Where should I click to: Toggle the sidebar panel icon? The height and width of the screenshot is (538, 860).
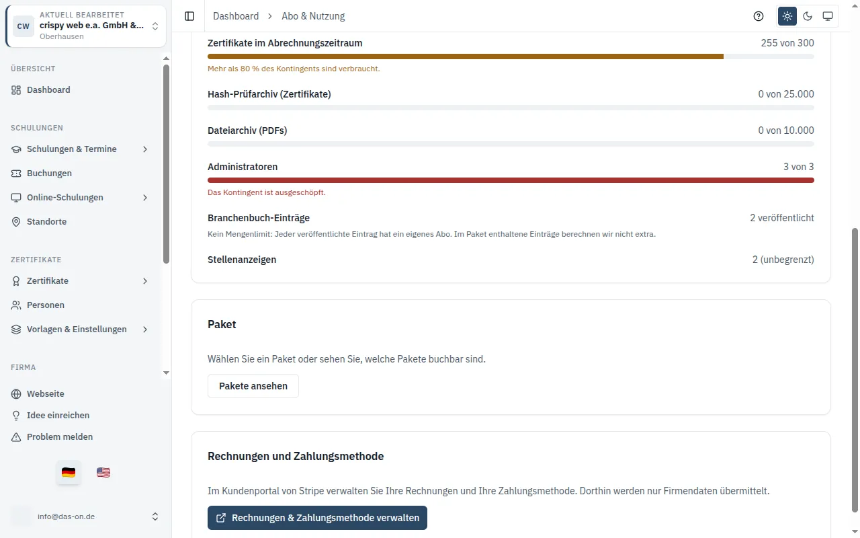pyautogui.click(x=189, y=16)
